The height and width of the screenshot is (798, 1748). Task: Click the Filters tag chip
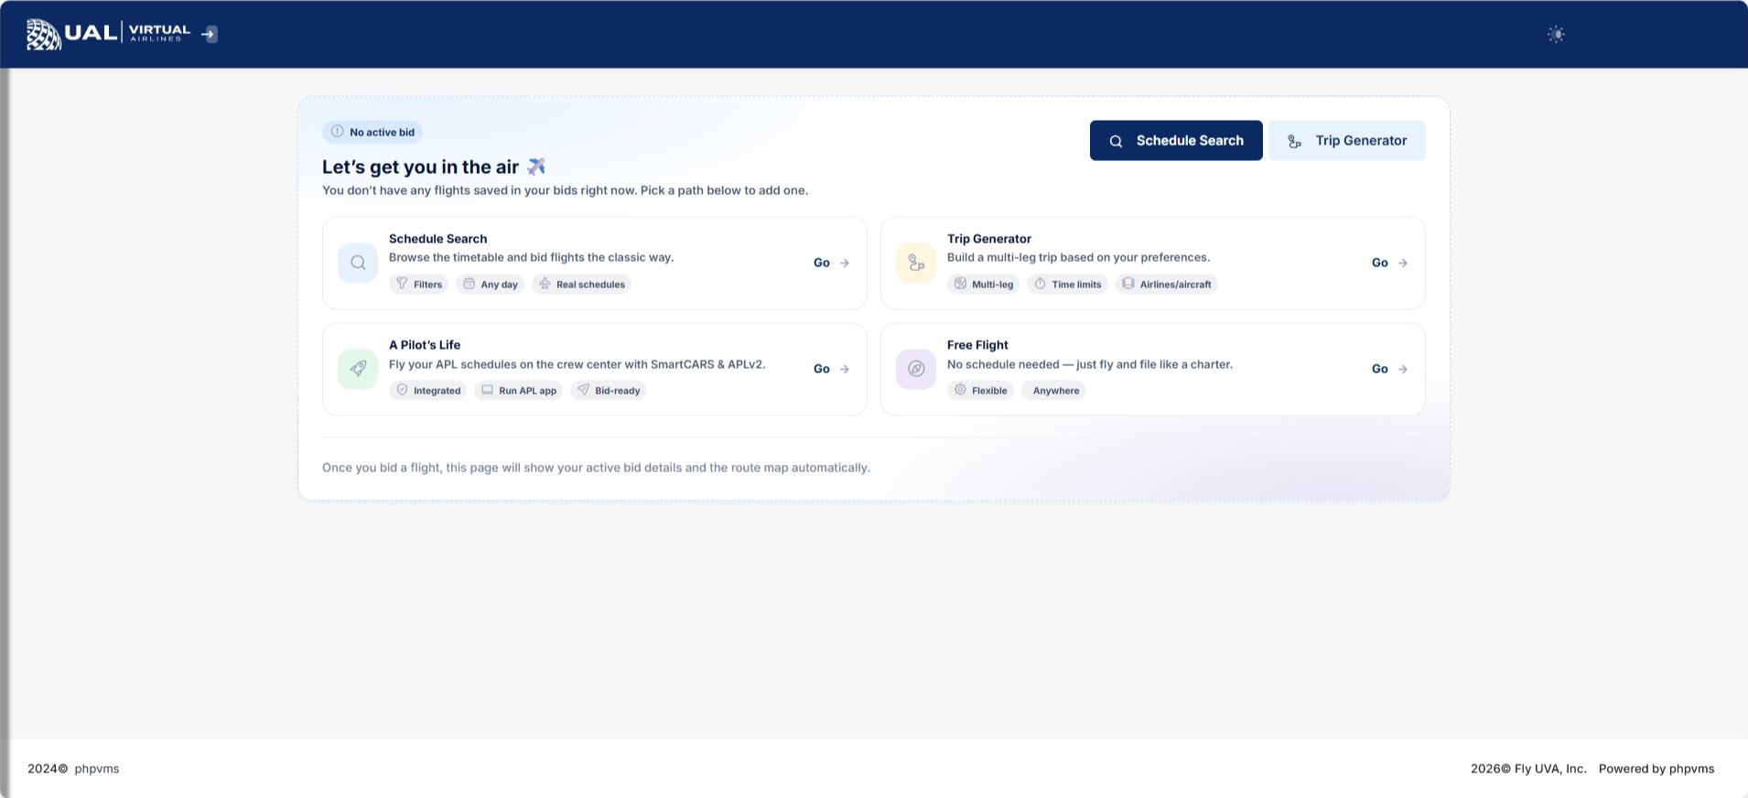pos(419,285)
